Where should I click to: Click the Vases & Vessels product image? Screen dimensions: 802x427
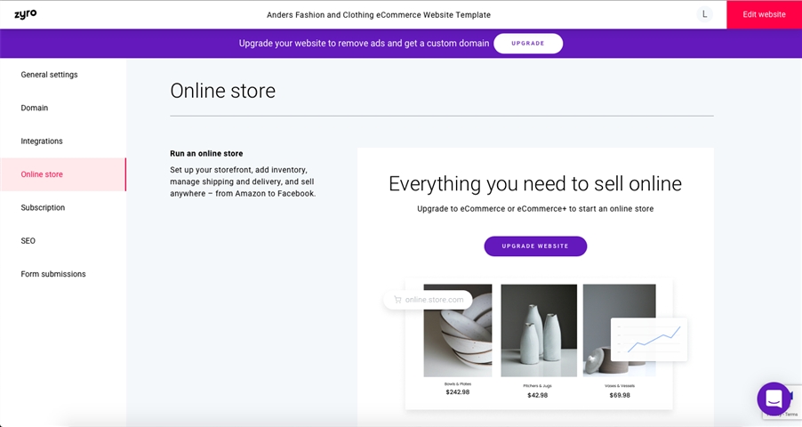pyautogui.click(x=605, y=330)
